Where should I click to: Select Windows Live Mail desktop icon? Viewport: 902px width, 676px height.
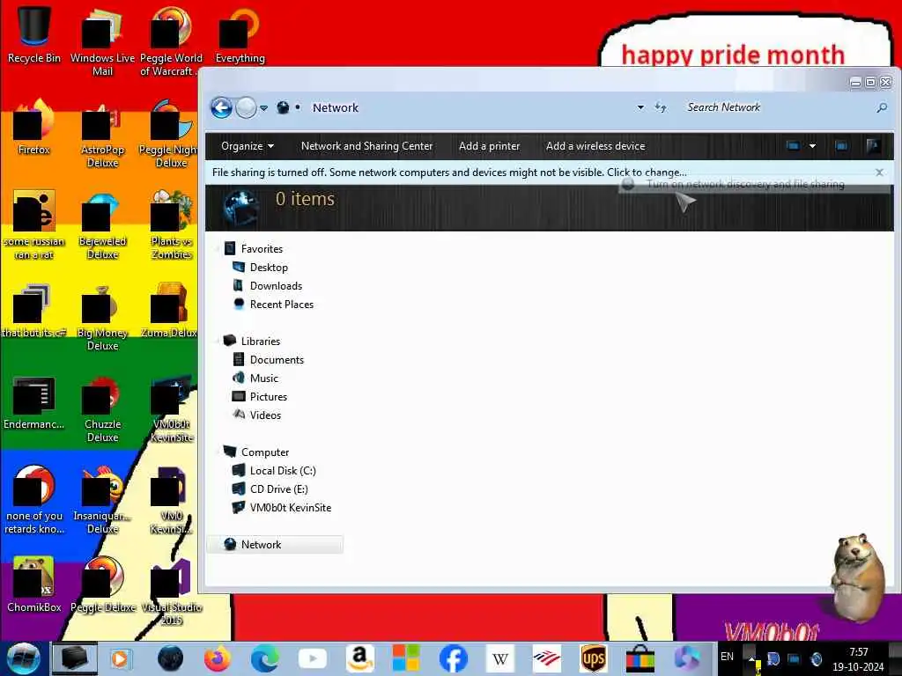tap(102, 41)
